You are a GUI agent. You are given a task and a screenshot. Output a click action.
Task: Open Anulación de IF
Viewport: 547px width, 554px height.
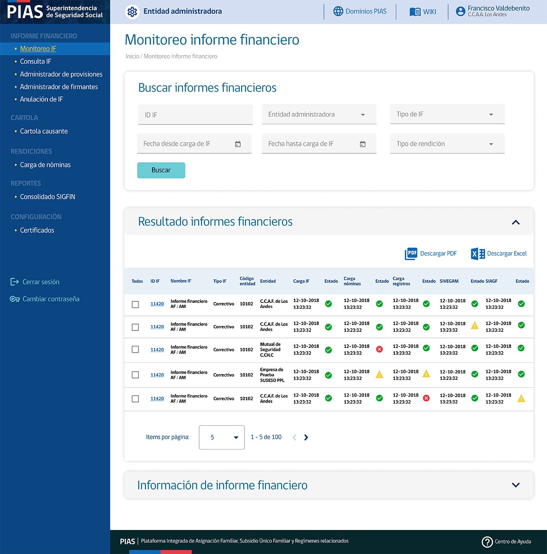click(41, 99)
